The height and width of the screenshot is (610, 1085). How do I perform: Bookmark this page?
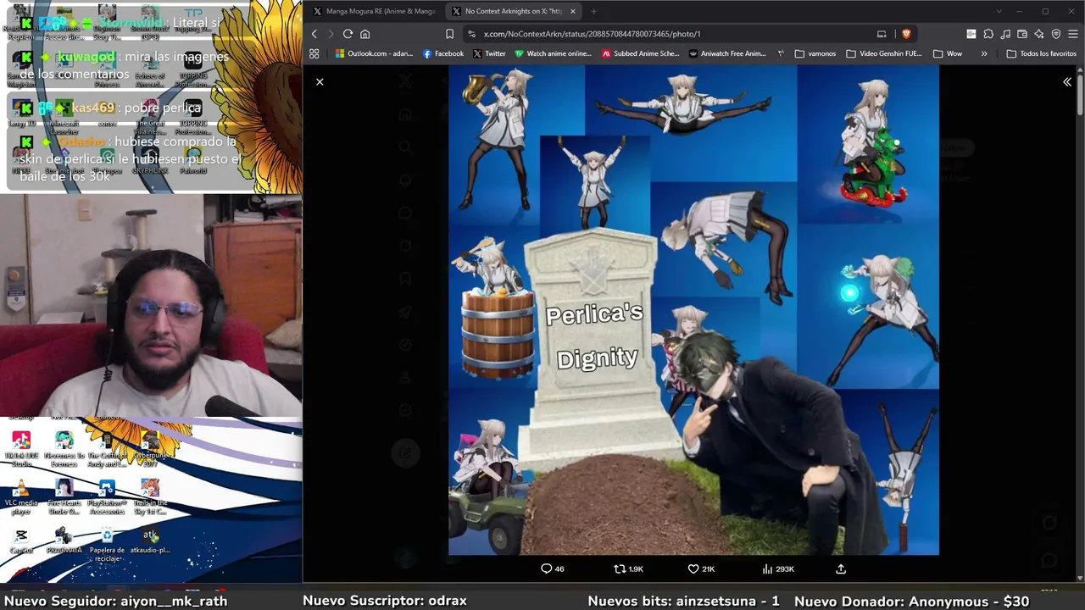click(x=450, y=34)
